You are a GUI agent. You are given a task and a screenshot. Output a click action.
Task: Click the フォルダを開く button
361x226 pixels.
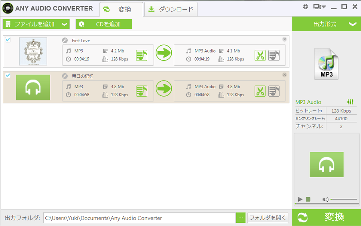pyautogui.click(x=268, y=218)
